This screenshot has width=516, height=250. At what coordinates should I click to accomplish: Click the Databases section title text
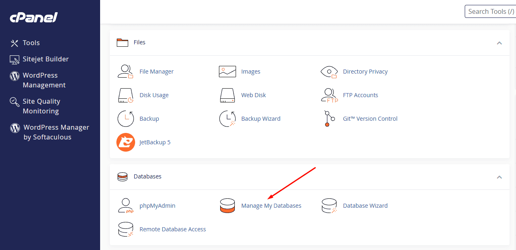tap(148, 176)
